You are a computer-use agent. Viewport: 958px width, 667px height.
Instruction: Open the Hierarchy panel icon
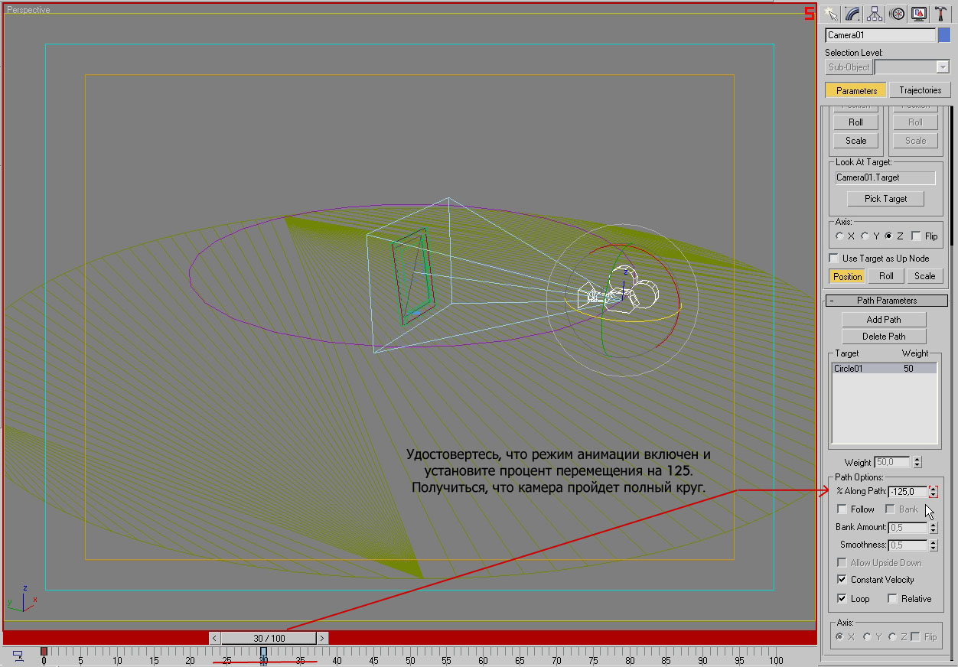point(875,14)
